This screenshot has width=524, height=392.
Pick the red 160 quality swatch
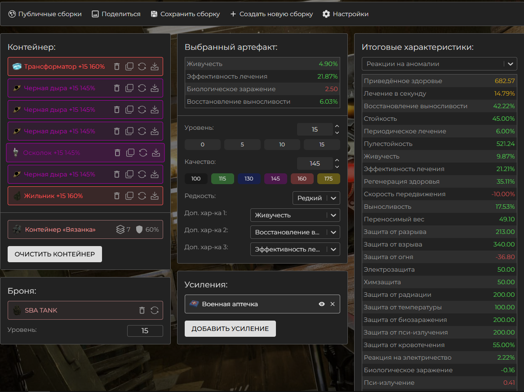pos(302,179)
